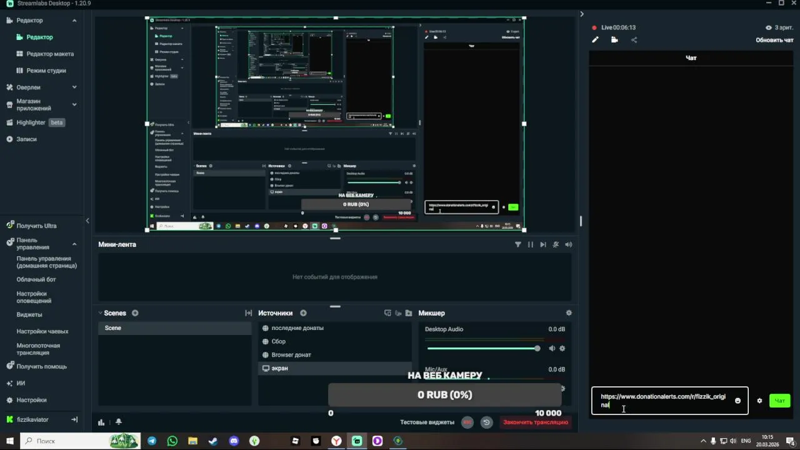Select the экран source in Источники
This screenshot has height=450, width=800.
335,369
